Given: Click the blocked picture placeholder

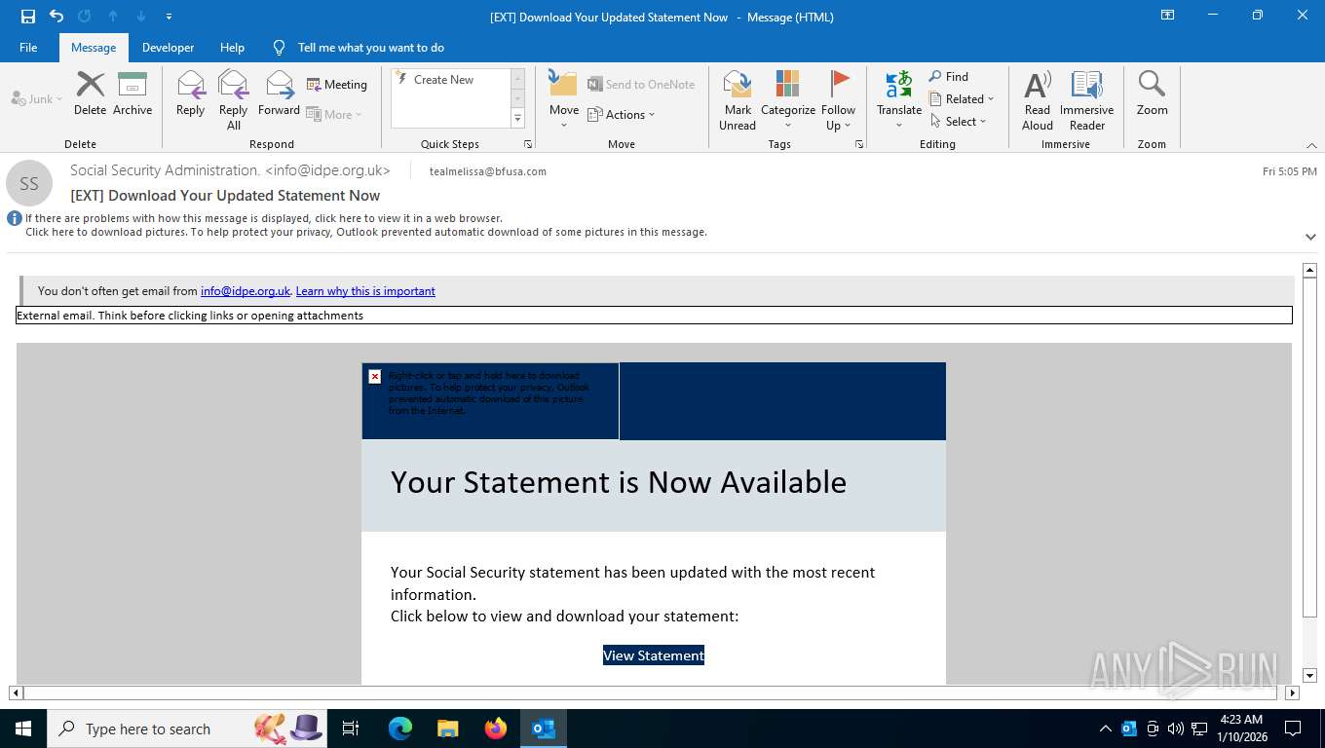Looking at the screenshot, I should 490,400.
